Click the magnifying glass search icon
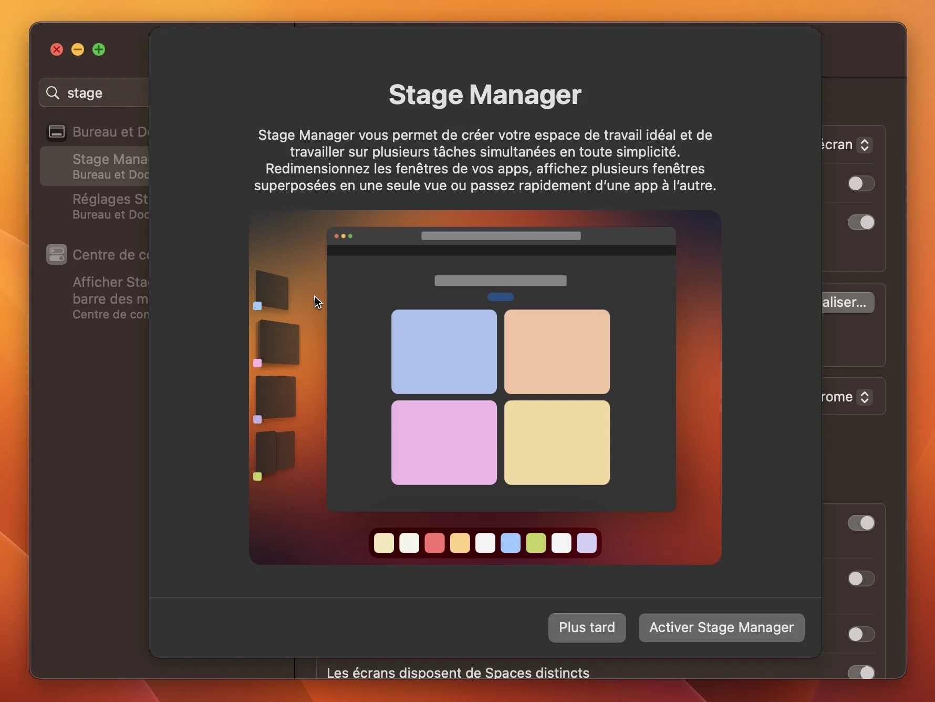Viewport: 935px width, 702px height. click(x=53, y=93)
